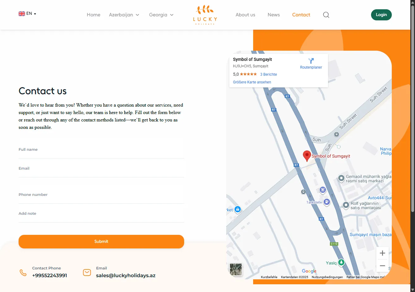Expand the Georgia menu dropdown
The width and height of the screenshot is (415, 292).
[x=161, y=15]
